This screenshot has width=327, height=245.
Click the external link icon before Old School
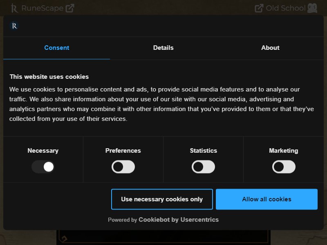[259, 8]
